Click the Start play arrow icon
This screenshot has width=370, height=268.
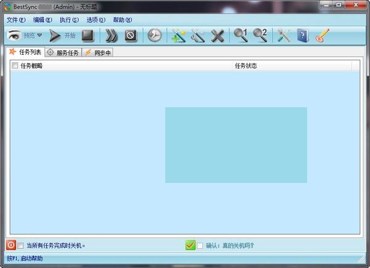[x=54, y=36]
